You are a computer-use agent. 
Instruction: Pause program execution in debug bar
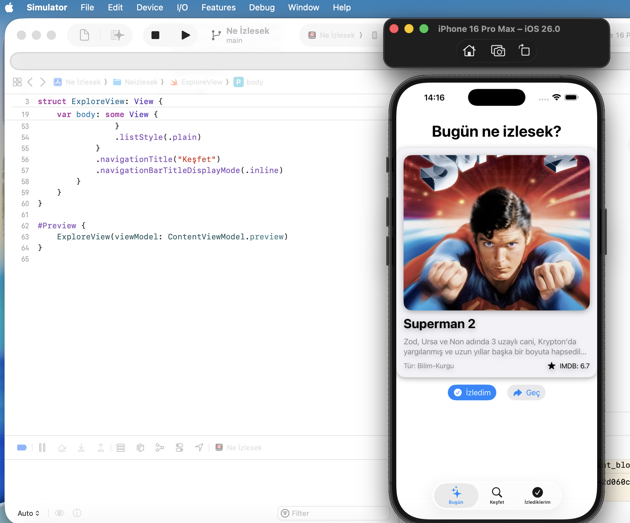(42, 448)
